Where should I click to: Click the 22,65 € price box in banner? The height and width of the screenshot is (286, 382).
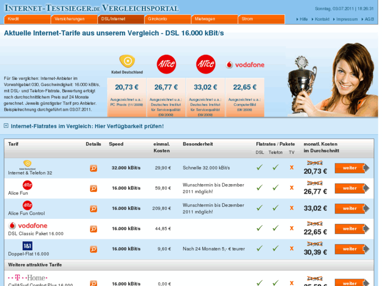coord(245,98)
